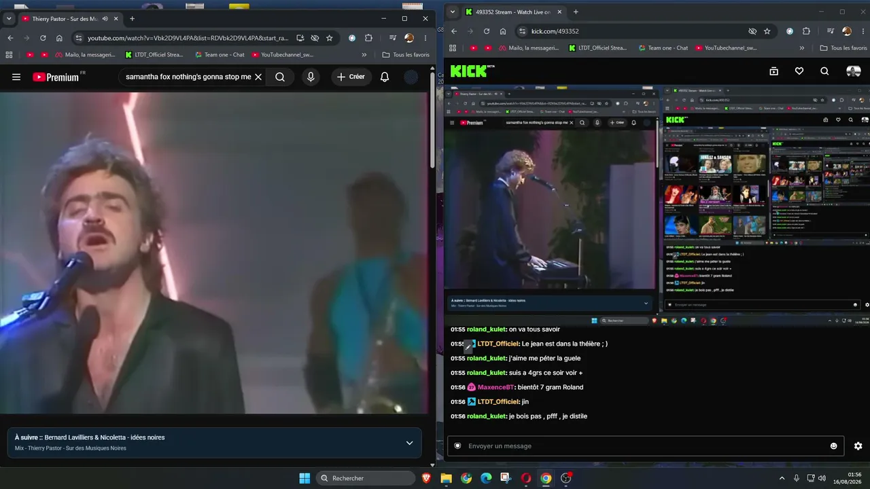Open tab search dropdown in YouTube window
Screen dimensions: 870x489
coord(9,19)
